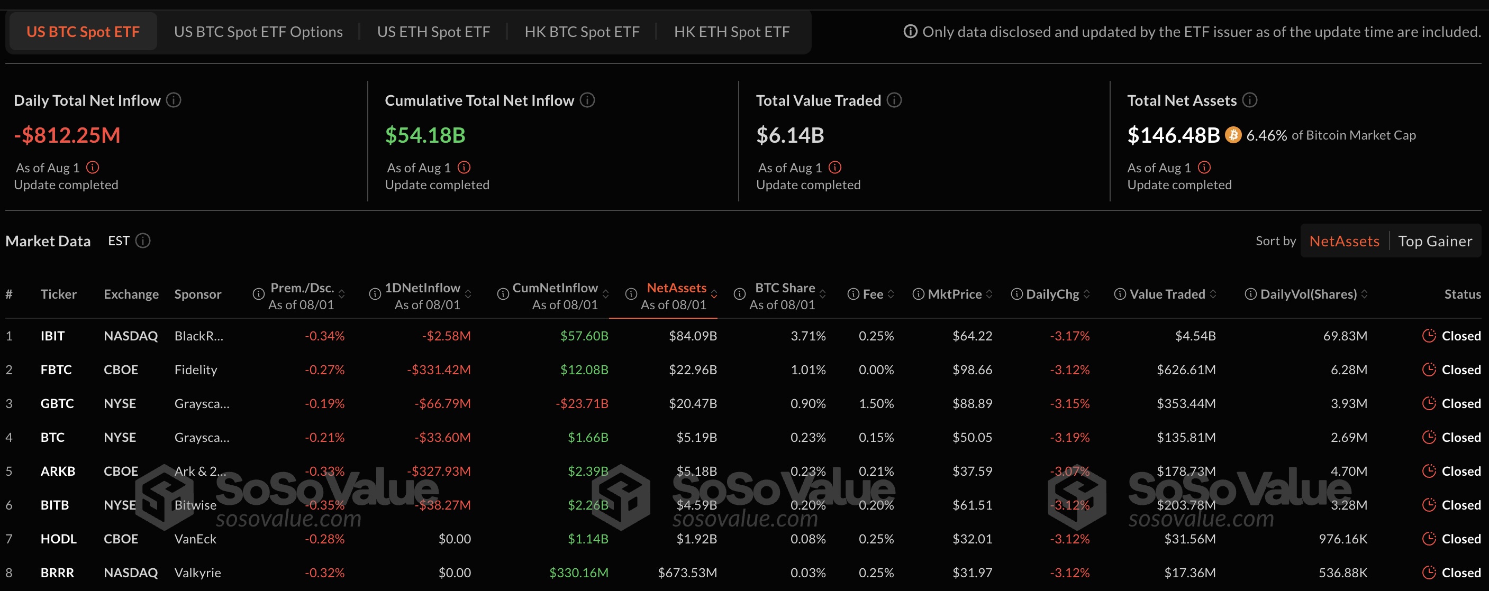Screen dimensions: 1489x591
Task: Click the orange Bitcoin logo icon
Action: [1233, 135]
